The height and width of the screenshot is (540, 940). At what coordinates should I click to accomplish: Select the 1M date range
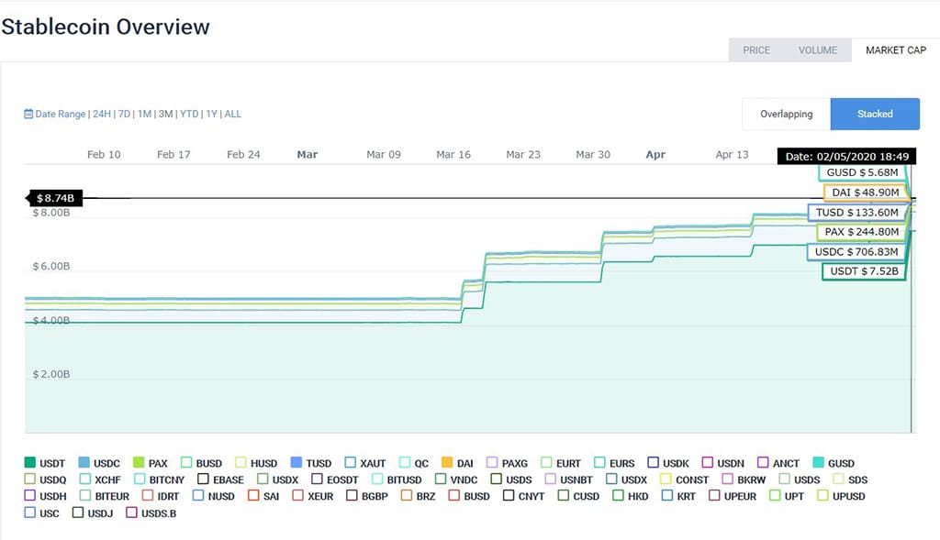144,114
